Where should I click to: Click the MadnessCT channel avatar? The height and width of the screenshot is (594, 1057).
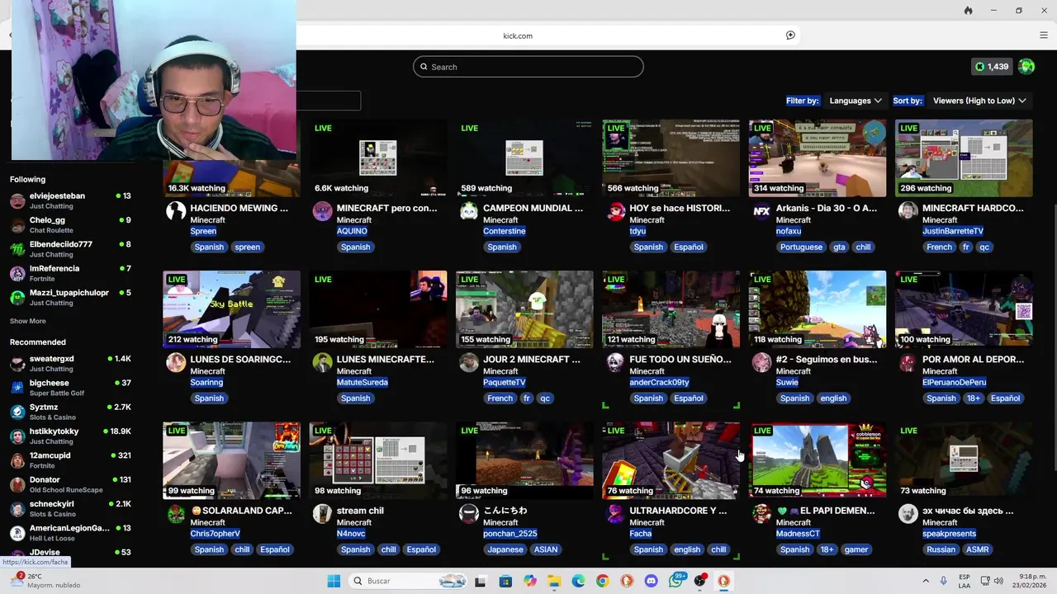761,513
